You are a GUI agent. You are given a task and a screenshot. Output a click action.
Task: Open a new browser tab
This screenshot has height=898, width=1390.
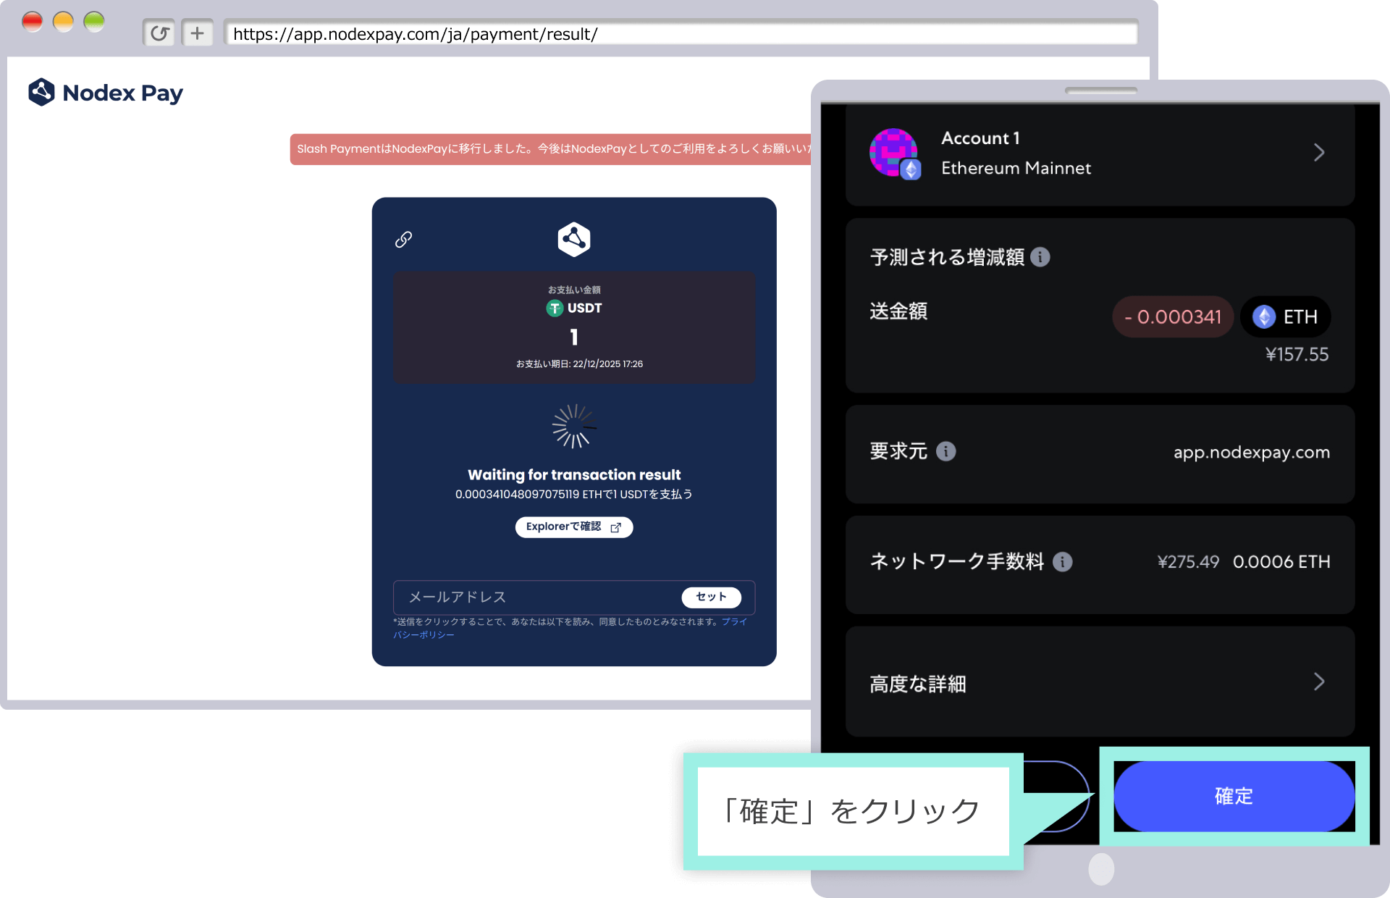[197, 33]
